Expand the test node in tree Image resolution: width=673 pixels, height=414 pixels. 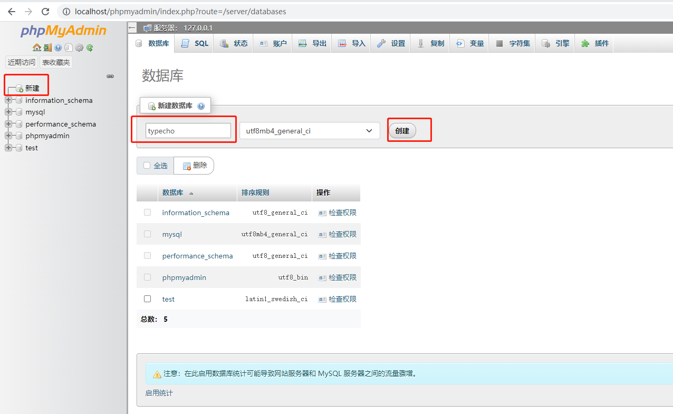tap(8, 148)
